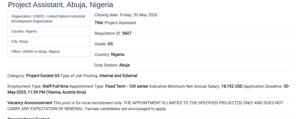Click the Organization: label in the sidebar

[x=22, y=16]
